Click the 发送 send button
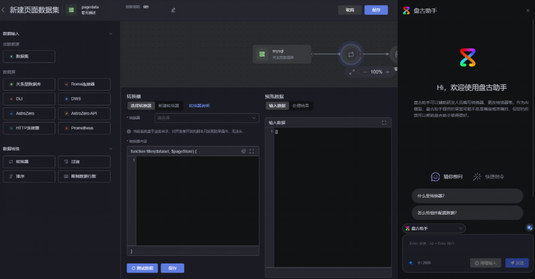Viewport: 535px width, 279px height. pos(517,263)
